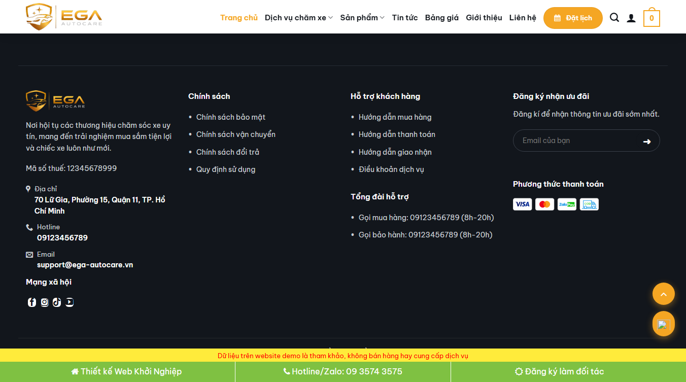
Task: Click support@ega-autocare.vn email address
Action: coord(85,265)
